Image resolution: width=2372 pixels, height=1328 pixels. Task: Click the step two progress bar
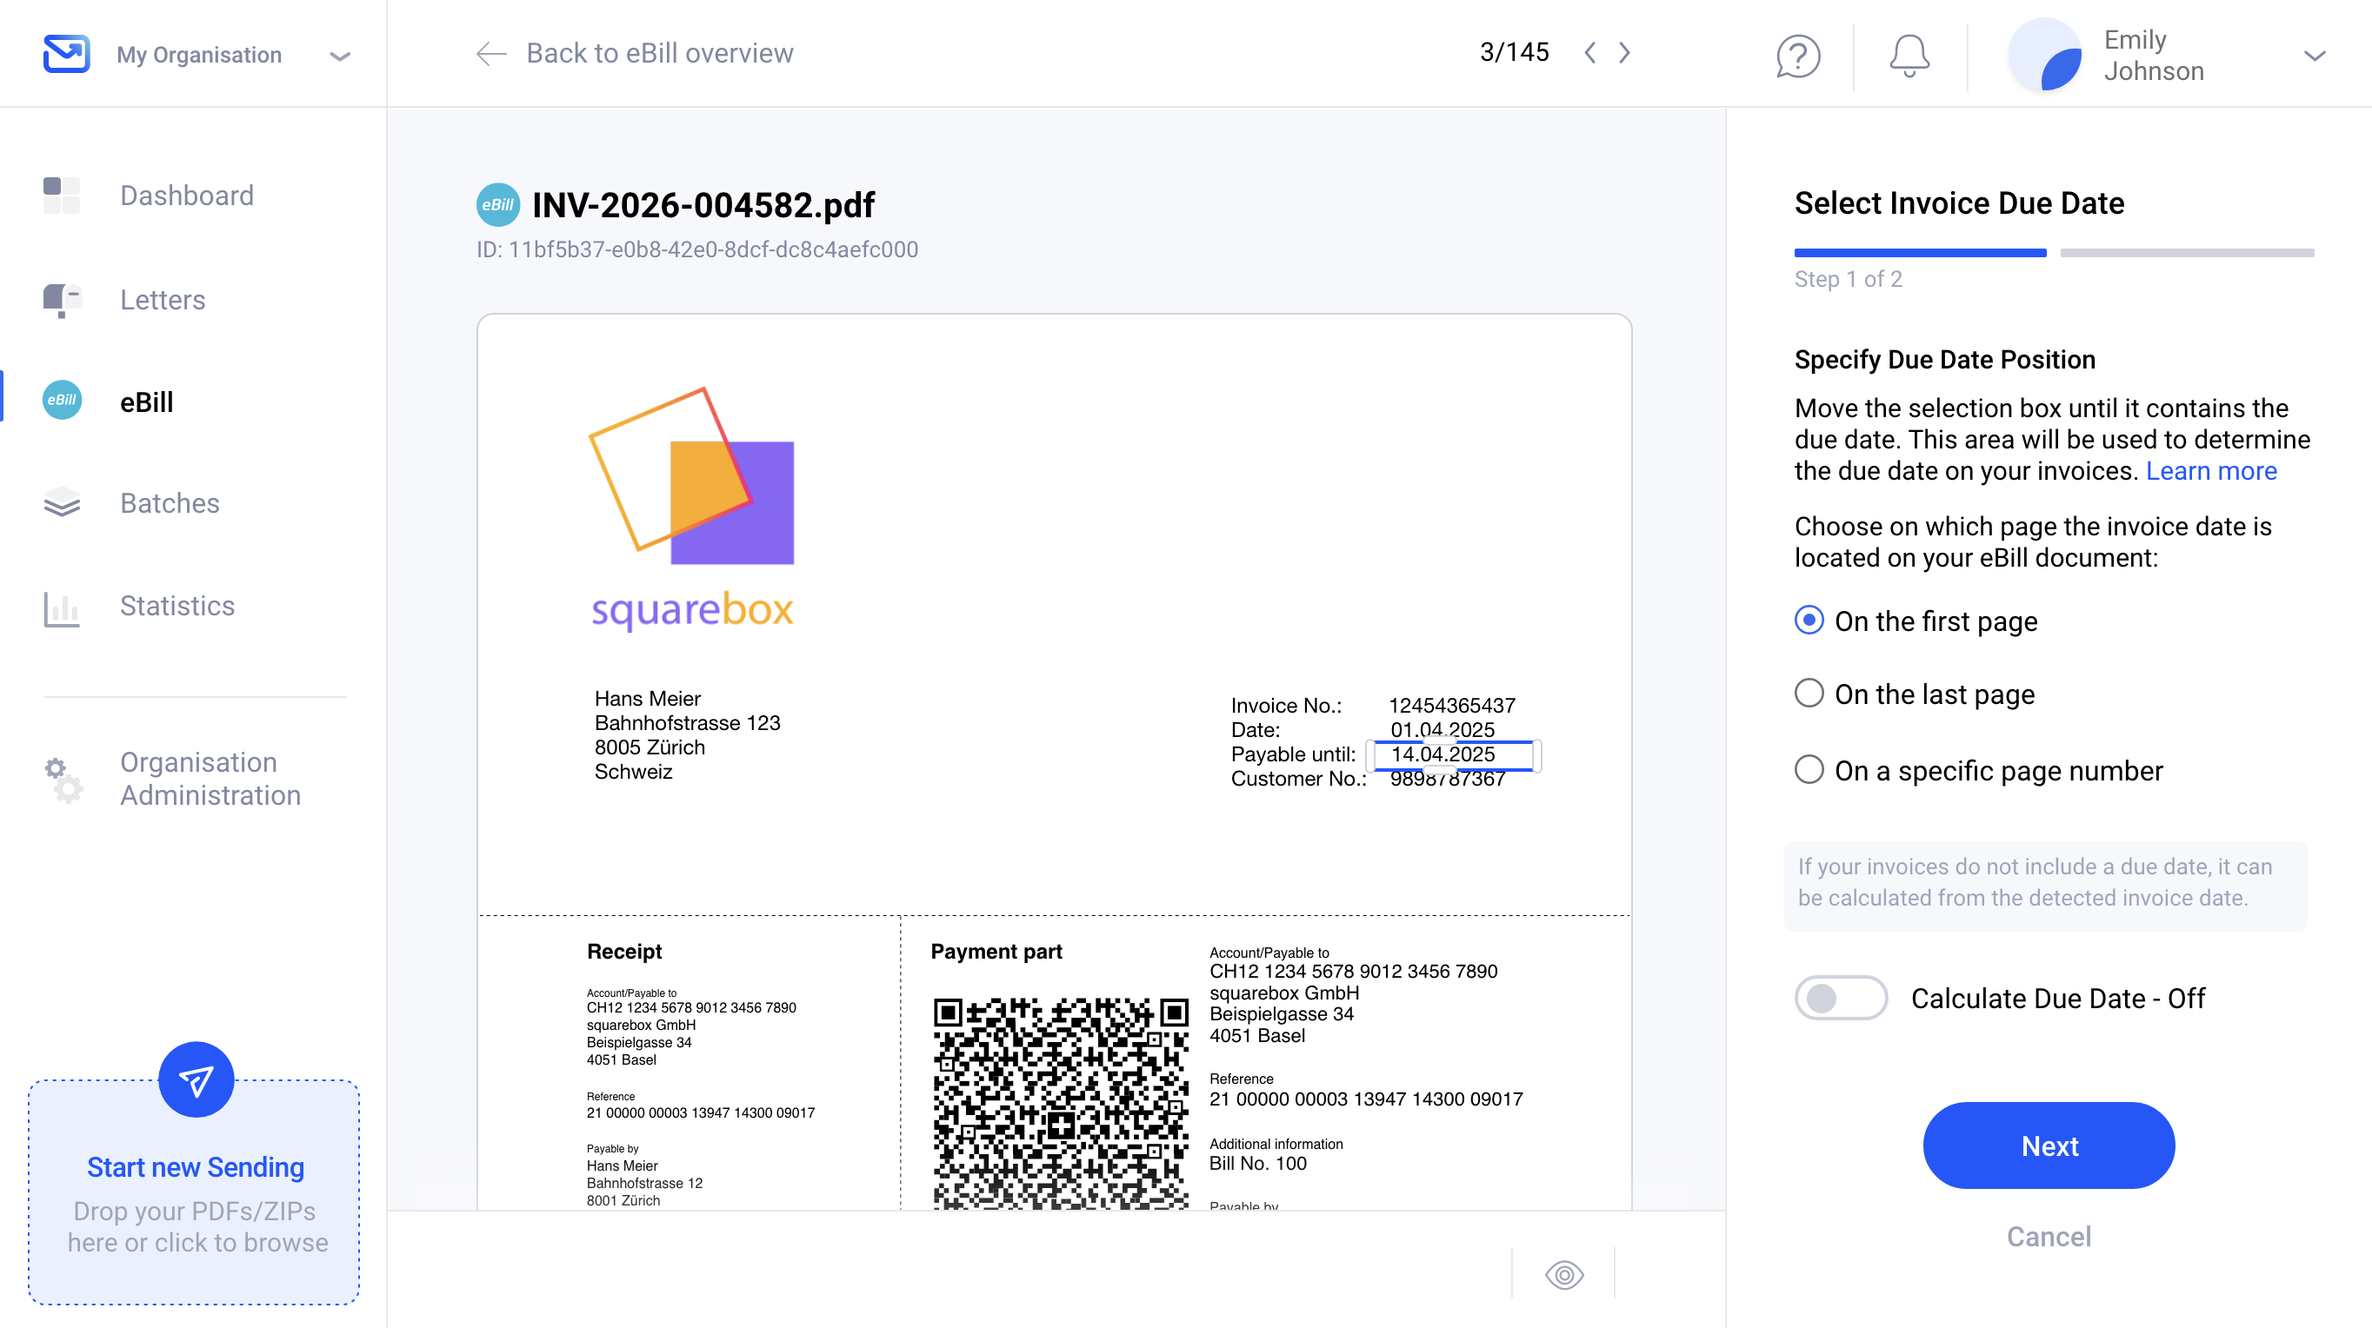[2187, 252]
